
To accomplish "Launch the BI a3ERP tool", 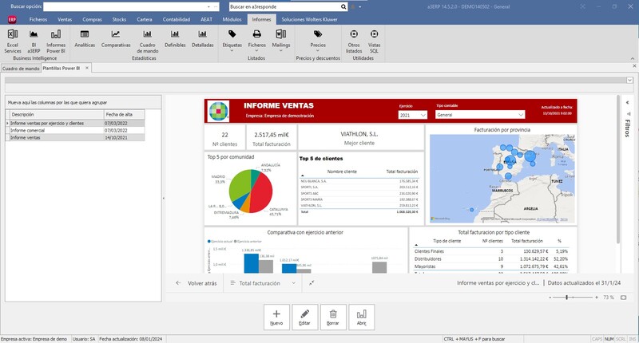I will [34, 40].
